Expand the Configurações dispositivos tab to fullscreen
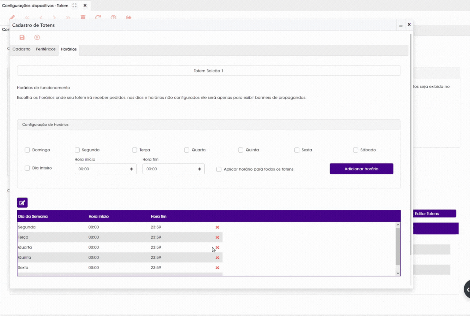The width and height of the screenshot is (470, 316). (74, 6)
